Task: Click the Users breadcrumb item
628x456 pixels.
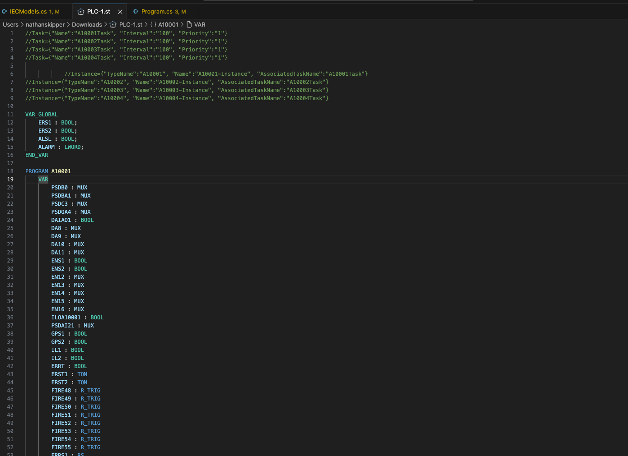Action: pos(10,24)
